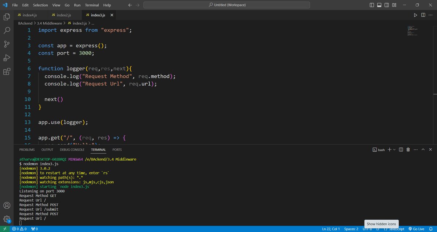
Task: Click Show hidden icons button
Action: (x=381, y=224)
